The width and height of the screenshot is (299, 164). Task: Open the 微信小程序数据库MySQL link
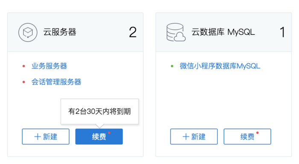(x=220, y=66)
